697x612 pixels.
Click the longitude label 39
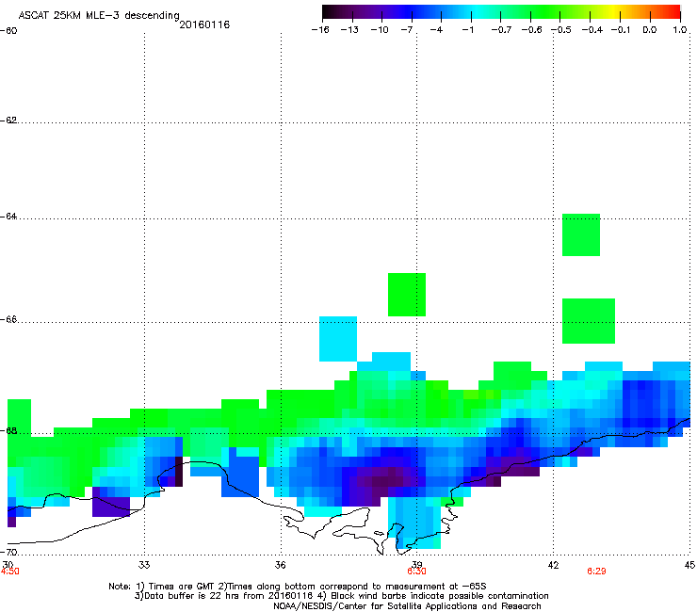[x=416, y=565]
